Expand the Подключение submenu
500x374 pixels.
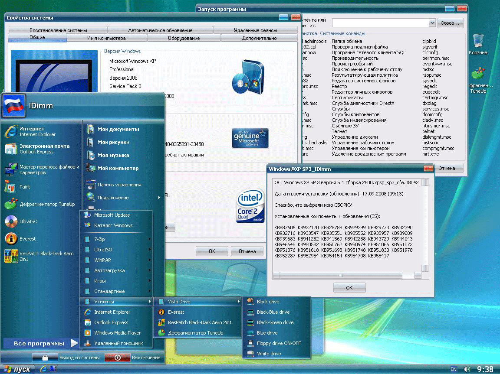tap(123, 198)
